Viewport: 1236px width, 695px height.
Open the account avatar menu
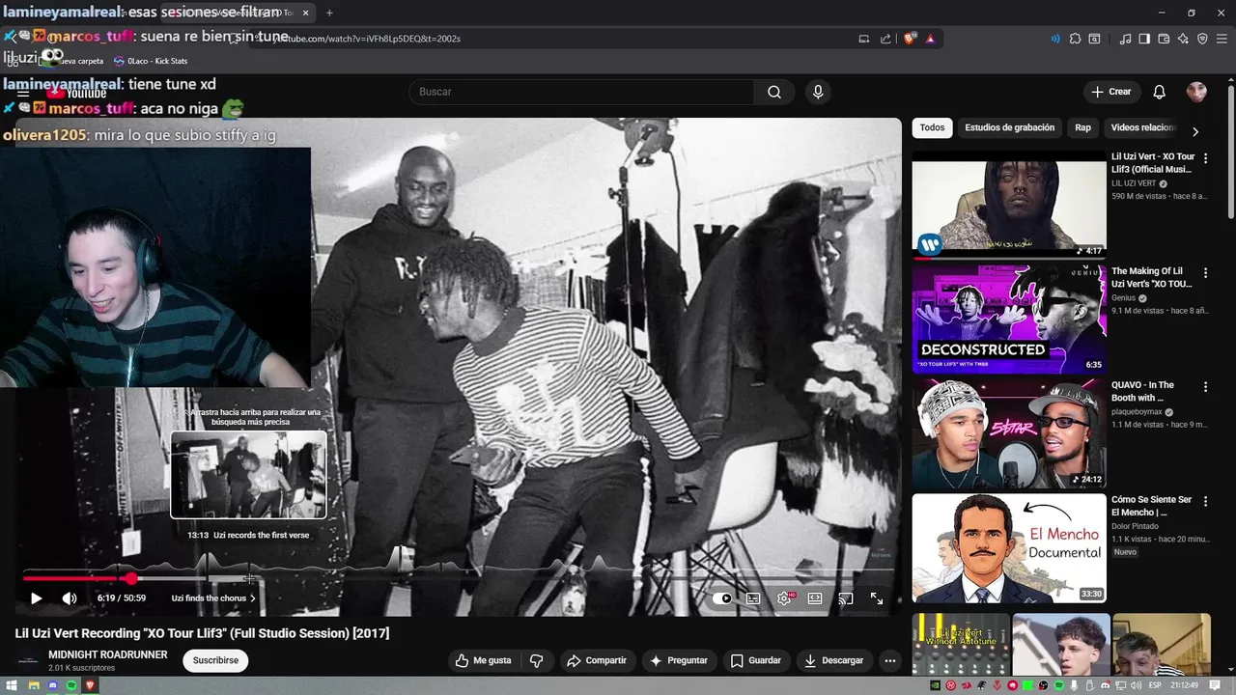[1196, 92]
